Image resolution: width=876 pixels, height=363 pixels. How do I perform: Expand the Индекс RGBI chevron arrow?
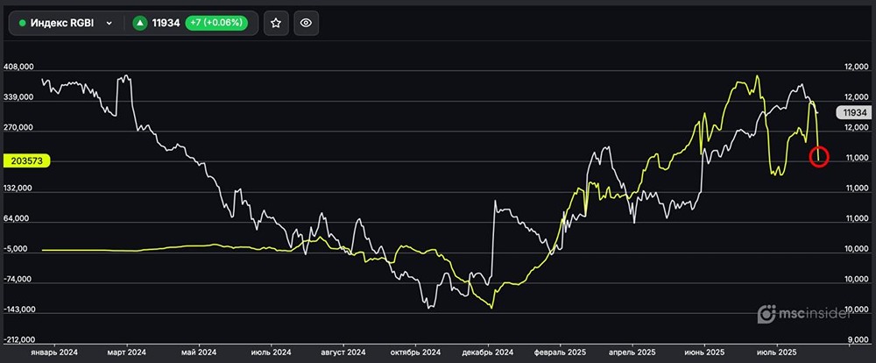(x=109, y=23)
